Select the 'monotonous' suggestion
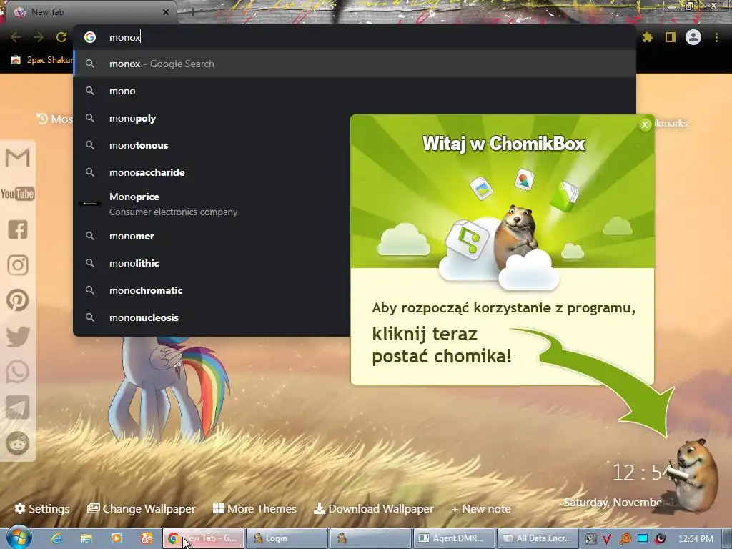Viewport: 732px width, 549px height. coord(212,145)
